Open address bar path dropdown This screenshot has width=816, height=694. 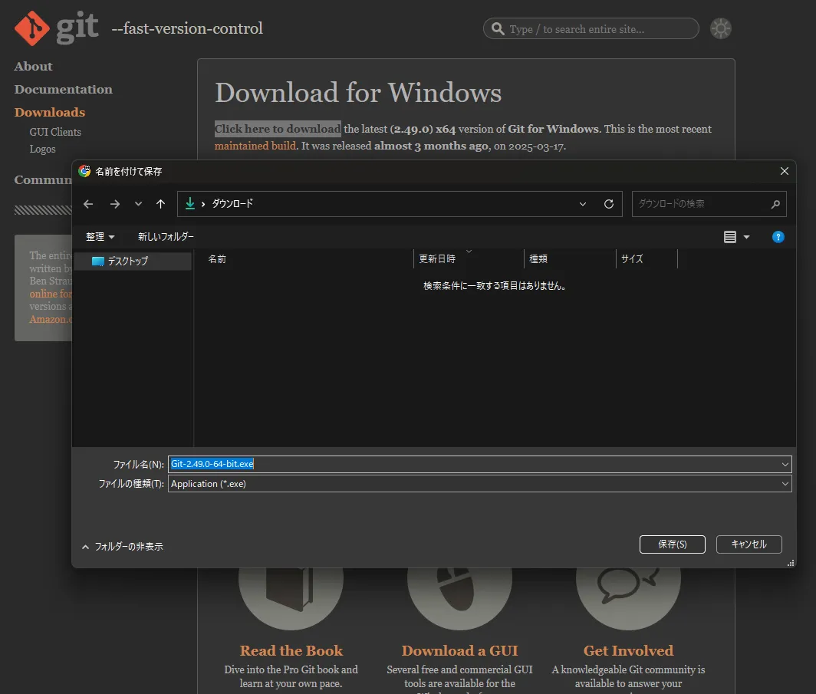click(582, 204)
